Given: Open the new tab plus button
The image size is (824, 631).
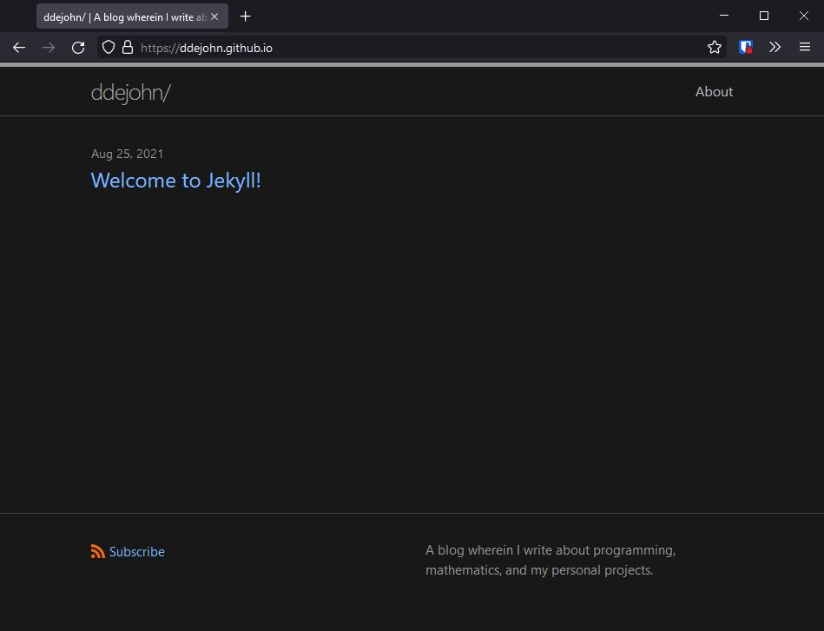Looking at the screenshot, I should point(245,16).
